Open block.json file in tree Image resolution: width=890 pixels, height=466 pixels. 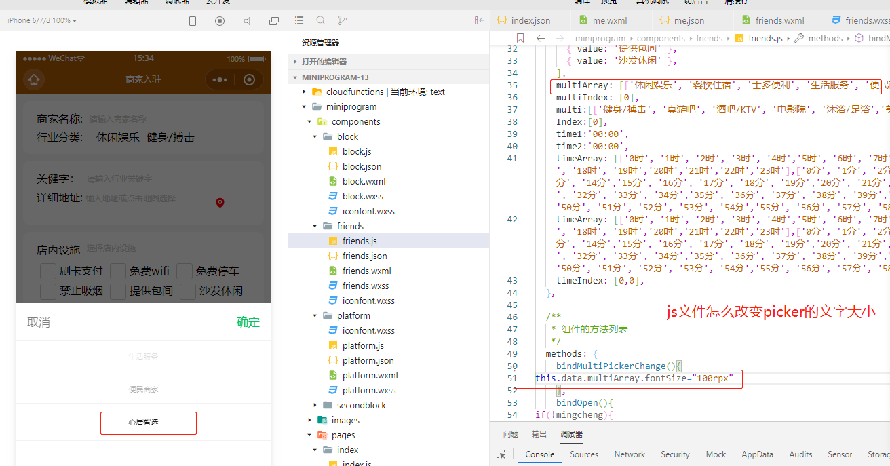362,166
